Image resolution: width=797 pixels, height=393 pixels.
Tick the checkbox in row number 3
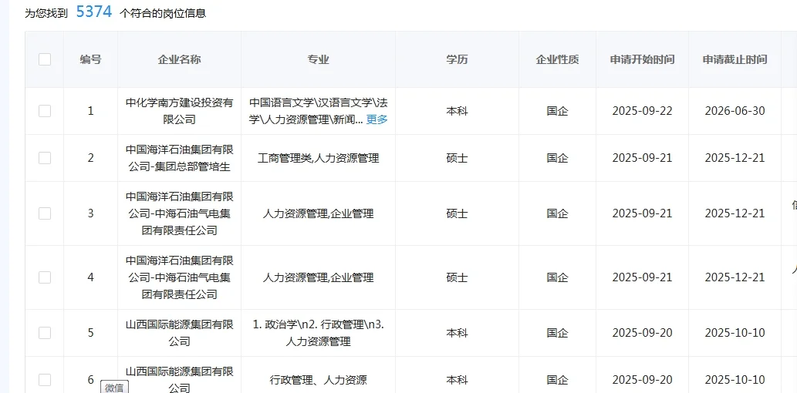tap(45, 213)
